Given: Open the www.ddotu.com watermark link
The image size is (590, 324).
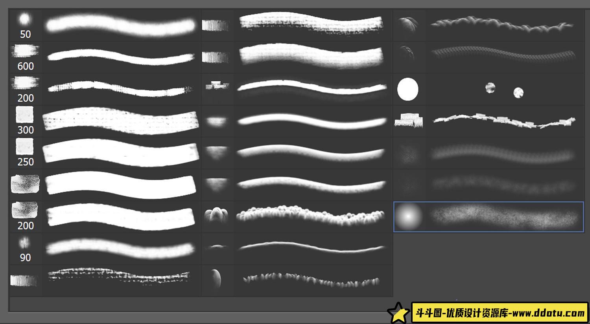Looking at the screenshot, I should (x=500, y=313).
